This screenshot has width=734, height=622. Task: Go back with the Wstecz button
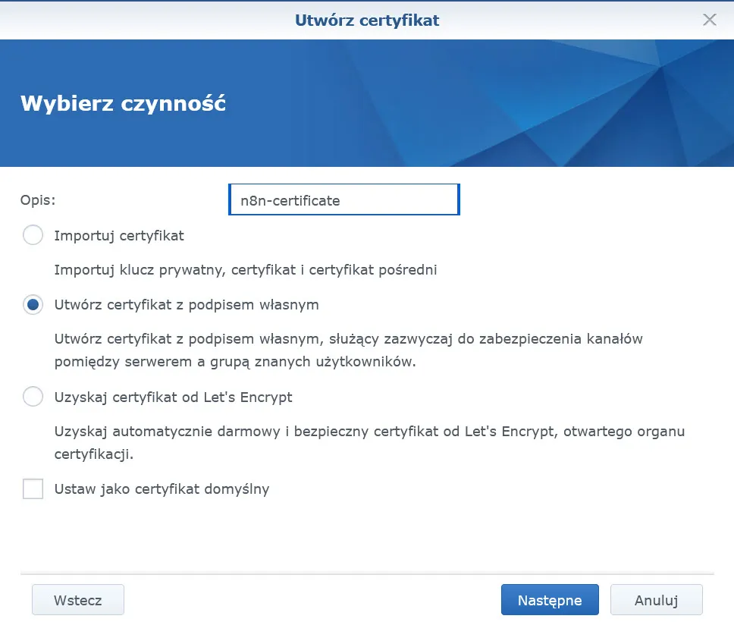[x=77, y=600]
